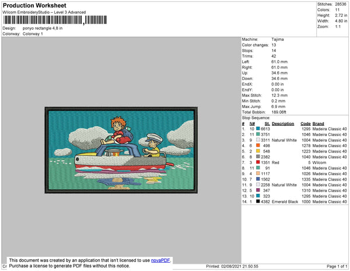The width and height of the screenshot is (350, 271).
Task: Click the 'Colorway 1' value
Action: coord(33,34)
